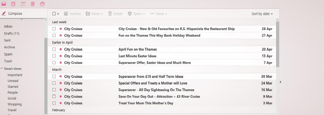
Task: Click the Compose pencil icon
Action: coord(4,13)
